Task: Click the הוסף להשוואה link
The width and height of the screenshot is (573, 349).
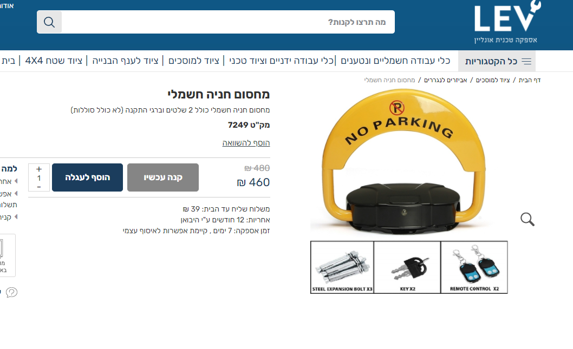Action: [246, 143]
